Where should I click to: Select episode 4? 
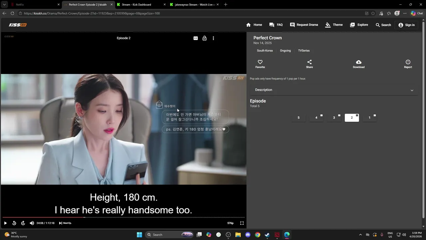(316, 118)
